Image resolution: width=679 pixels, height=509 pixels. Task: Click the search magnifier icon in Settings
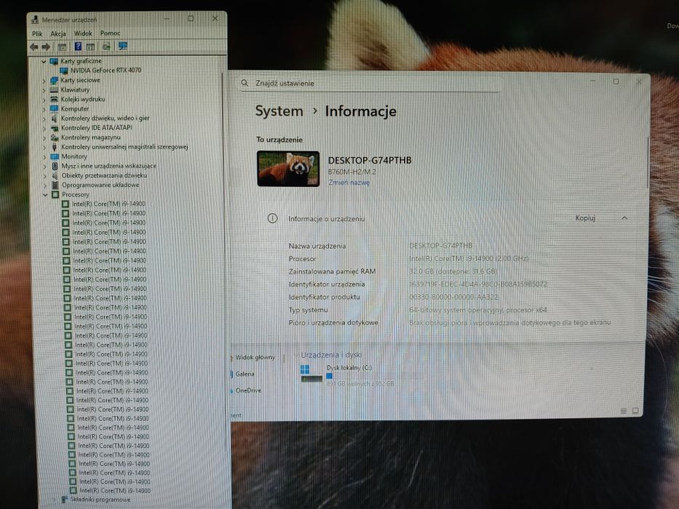point(245,83)
